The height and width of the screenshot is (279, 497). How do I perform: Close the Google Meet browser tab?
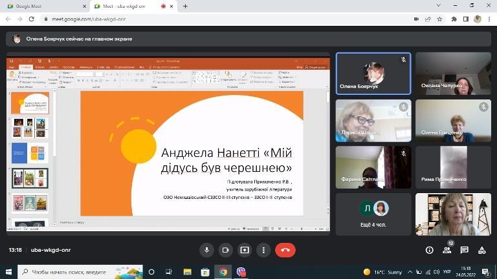[84, 6]
